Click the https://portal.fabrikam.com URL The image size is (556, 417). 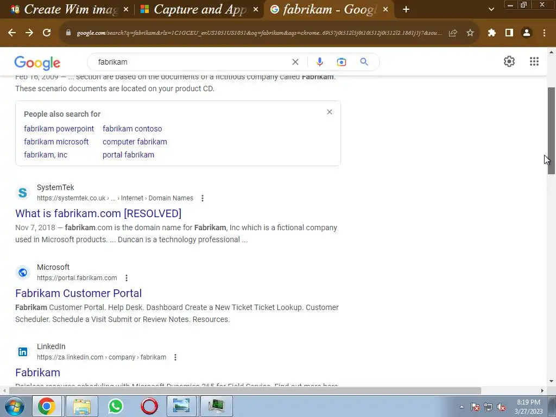(77, 278)
